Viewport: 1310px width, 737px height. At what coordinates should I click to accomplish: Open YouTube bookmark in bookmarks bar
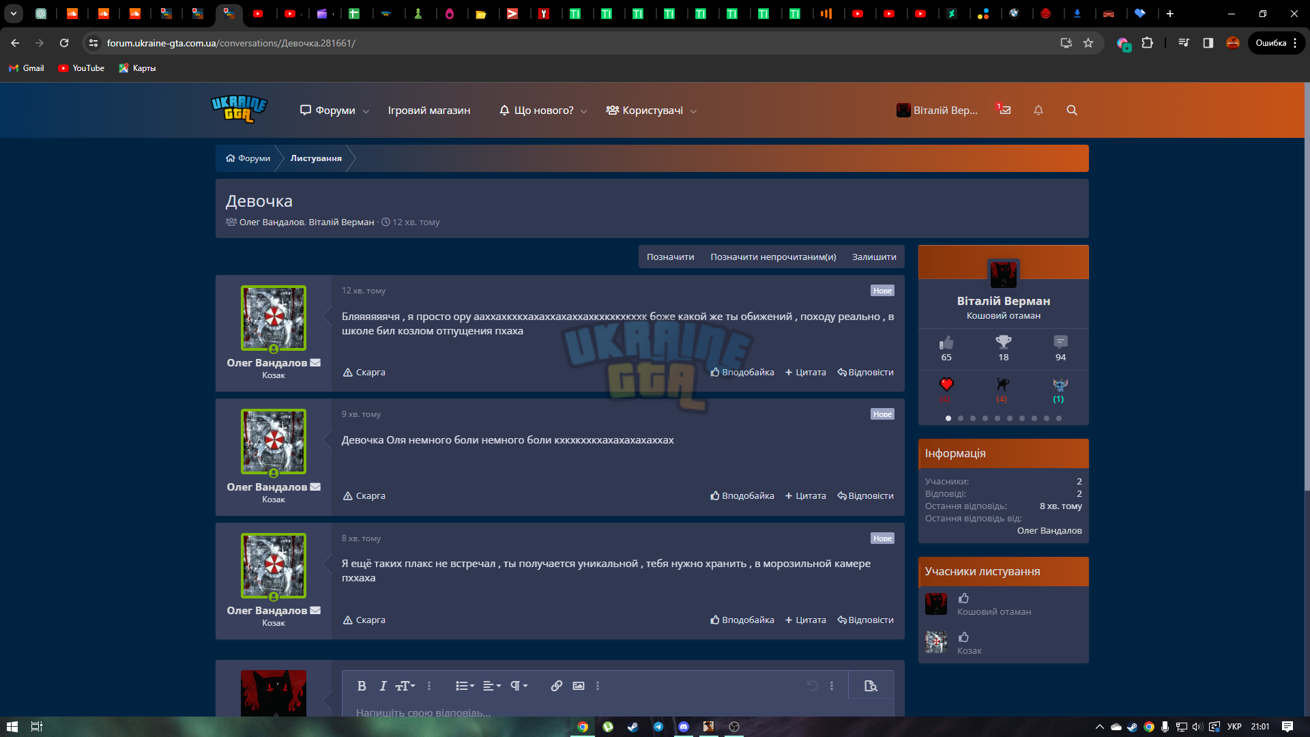point(81,68)
